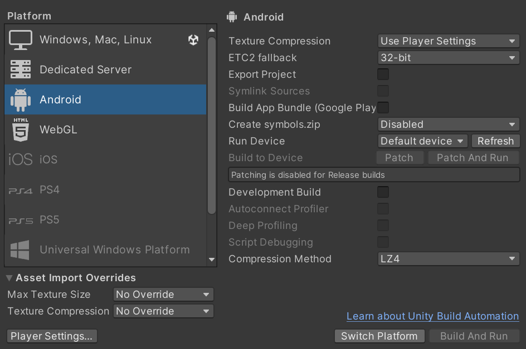Click the PS5 logo icon
Screen dimensions: 526x349
pyautogui.click(x=21, y=220)
